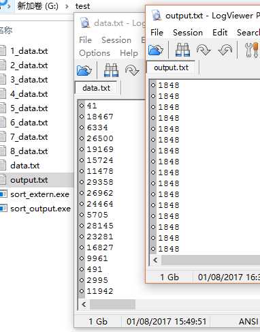Image resolution: width=260 pixels, height=332 pixels.
Task: Click the test folder breadcrumb
Action: 82,6
